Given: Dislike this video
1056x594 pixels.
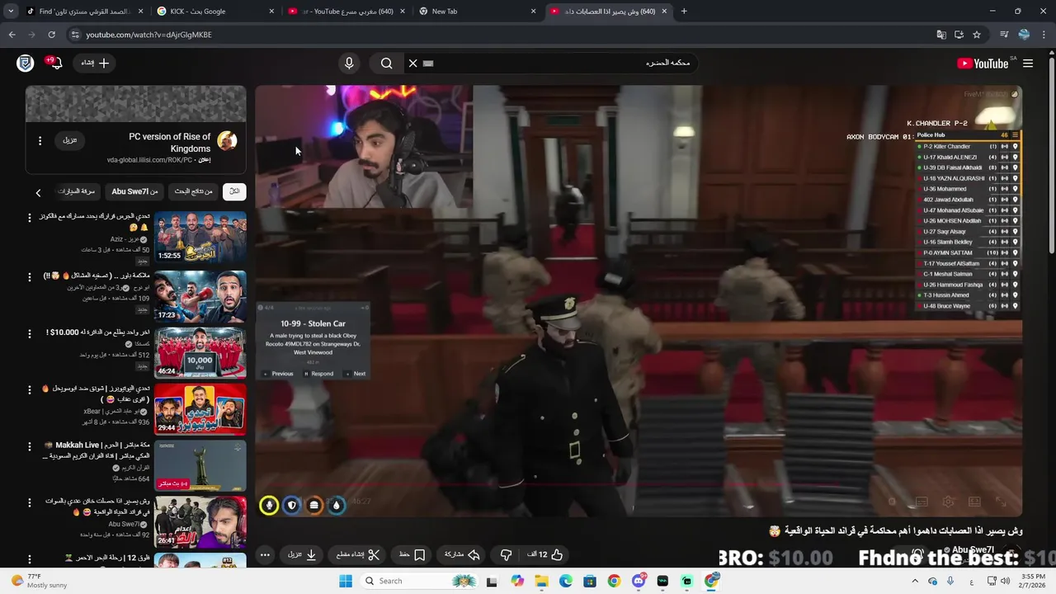Looking at the screenshot, I should point(506,554).
